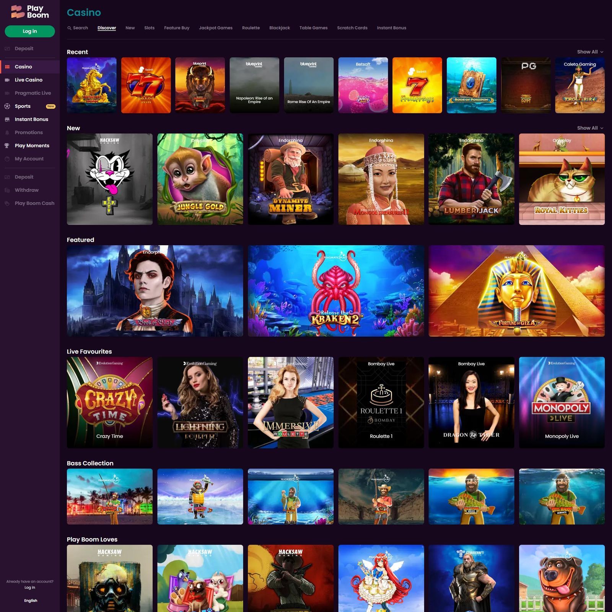Launch Immersive Roulette live game

coord(291,403)
